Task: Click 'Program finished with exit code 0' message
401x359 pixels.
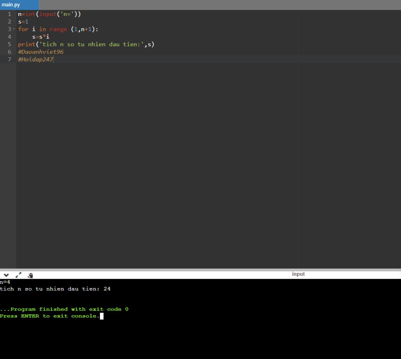Action: coord(64,309)
